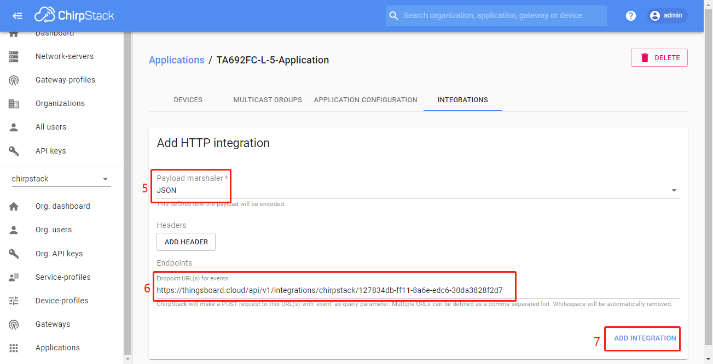This screenshot has height=364, width=713.
Task: Select the Integrations tab
Action: click(x=463, y=100)
